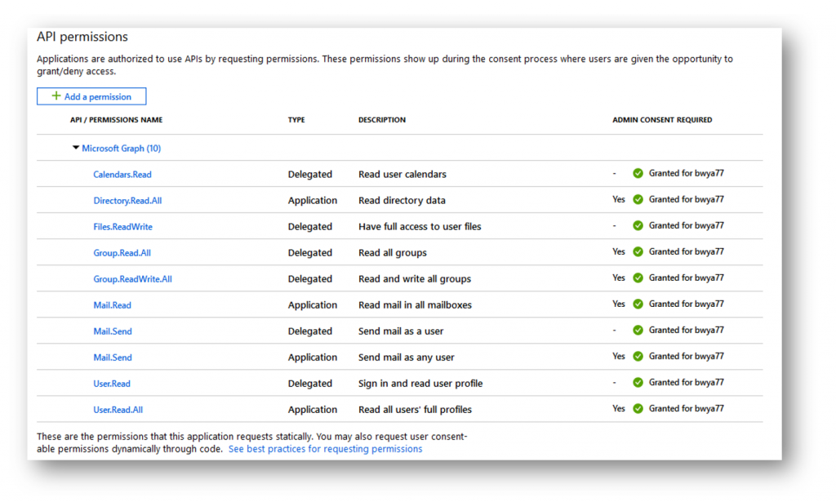Open the Microsoft Graph (10) group

click(121, 148)
